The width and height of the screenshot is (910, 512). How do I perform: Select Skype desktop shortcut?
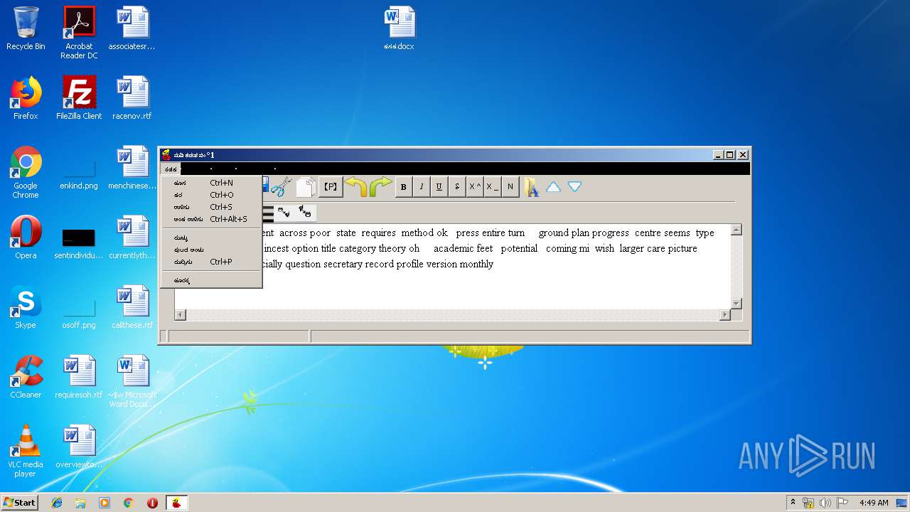coord(26,307)
